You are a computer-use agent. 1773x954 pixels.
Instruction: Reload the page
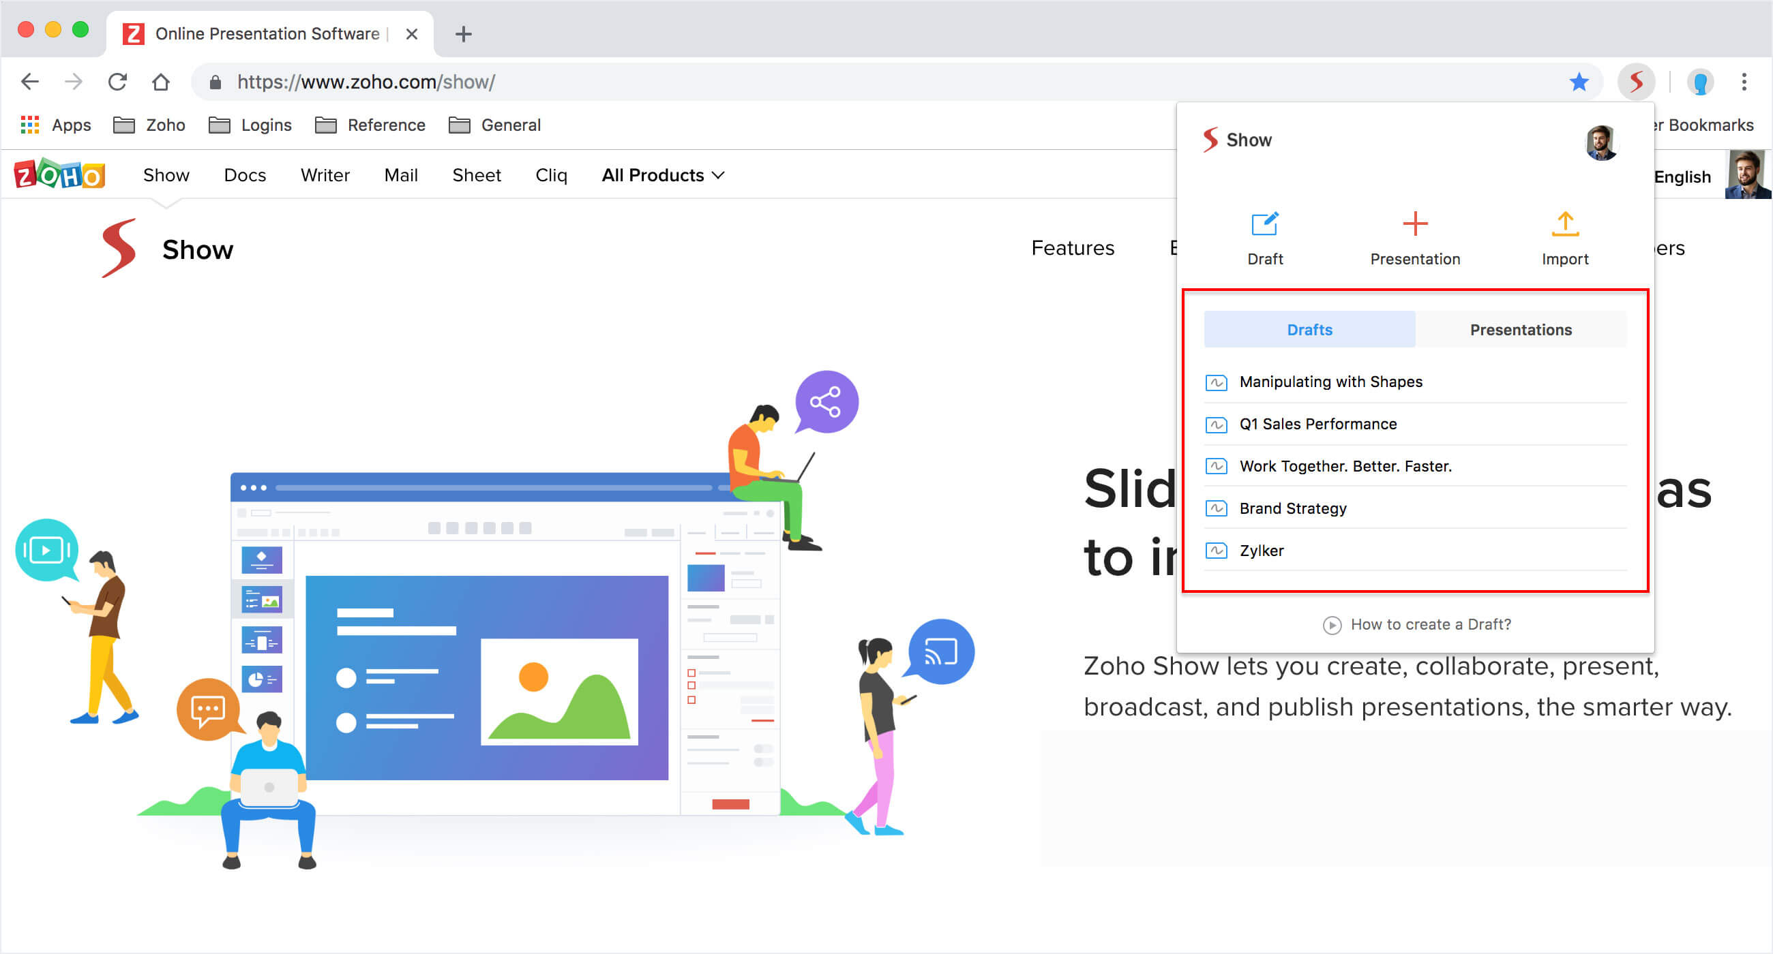click(118, 82)
